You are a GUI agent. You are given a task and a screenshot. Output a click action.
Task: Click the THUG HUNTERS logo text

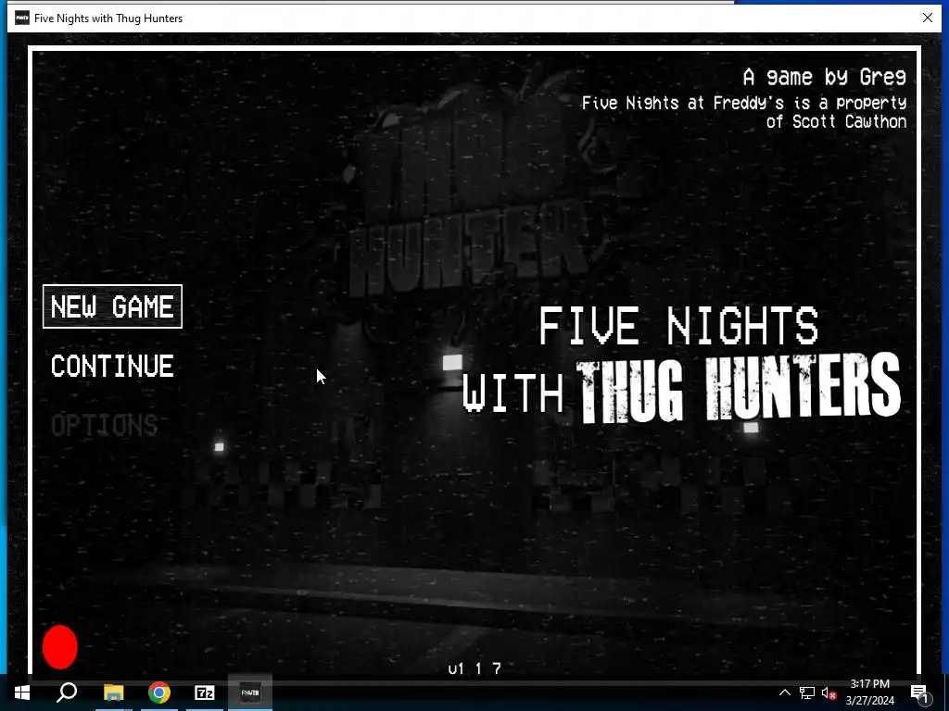(x=739, y=389)
